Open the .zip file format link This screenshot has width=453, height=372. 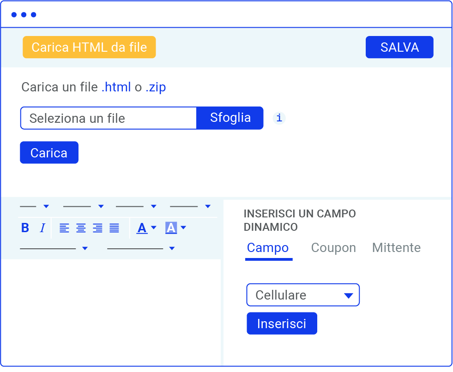click(x=156, y=87)
